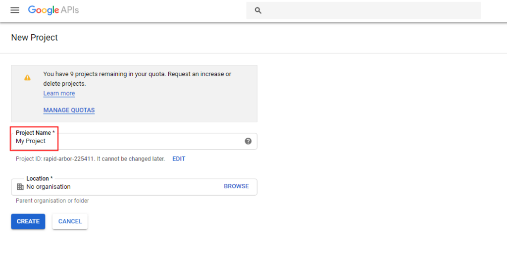Click the CANCEL button
Image resolution: width=507 pixels, height=260 pixels.
(70, 221)
